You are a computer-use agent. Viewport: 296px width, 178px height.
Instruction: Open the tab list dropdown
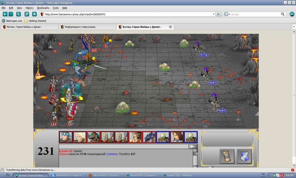coord(294,27)
